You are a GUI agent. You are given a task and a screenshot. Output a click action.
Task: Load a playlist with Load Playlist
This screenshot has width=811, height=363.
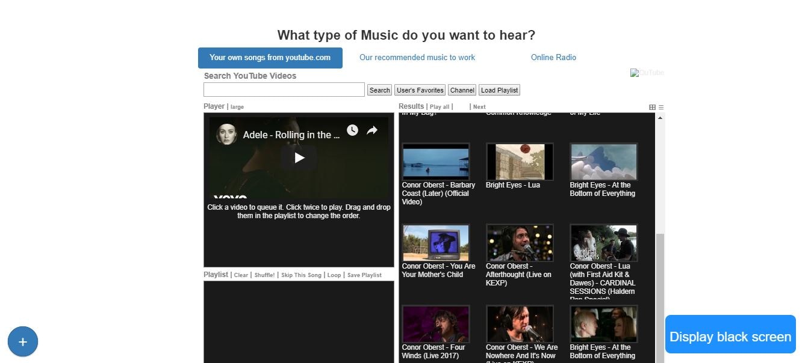499,90
